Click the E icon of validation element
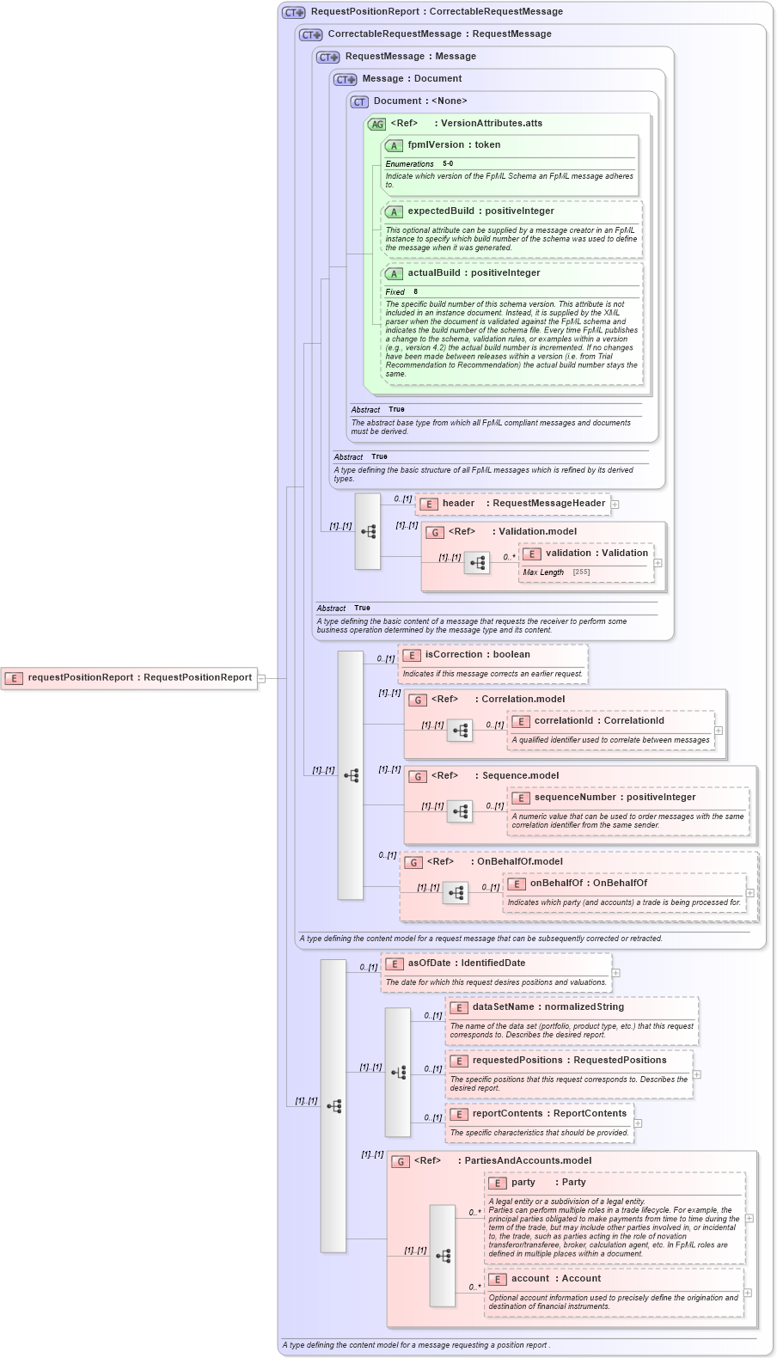 click(532, 554)
